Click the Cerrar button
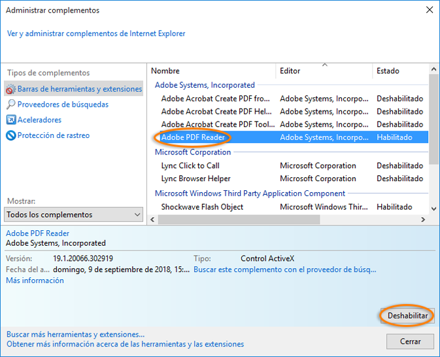This screenshot has width=440, height=357. pos(411,341)
